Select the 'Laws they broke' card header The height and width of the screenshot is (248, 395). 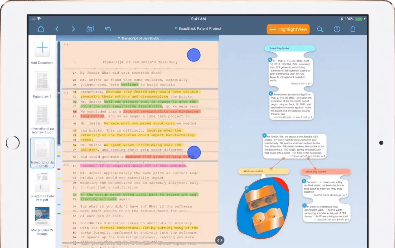point(290,48)
